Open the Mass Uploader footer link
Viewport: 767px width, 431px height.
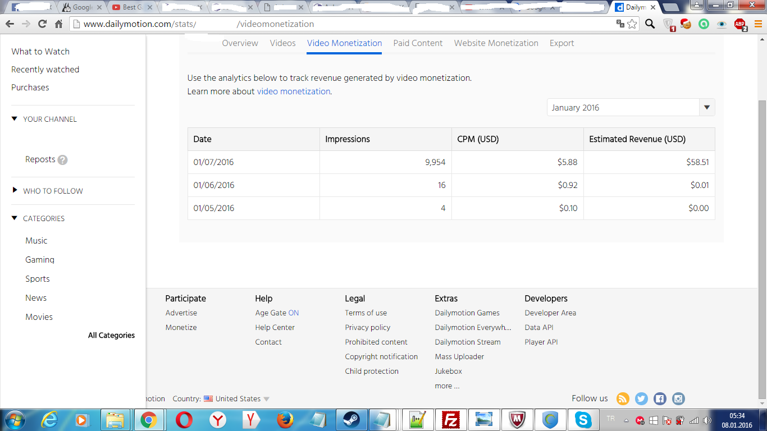click(x=459, y=357)
